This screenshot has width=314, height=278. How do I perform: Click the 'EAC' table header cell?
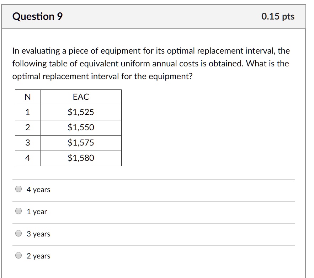pos(81,97)
